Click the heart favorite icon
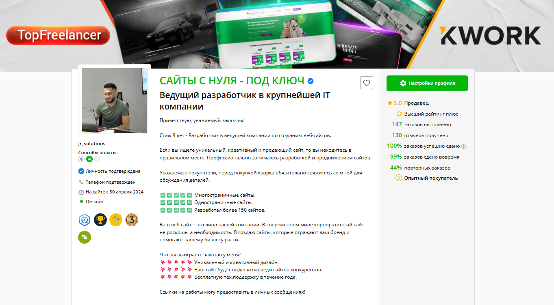The height and width of the screenshot is (305, 554). 366,83
